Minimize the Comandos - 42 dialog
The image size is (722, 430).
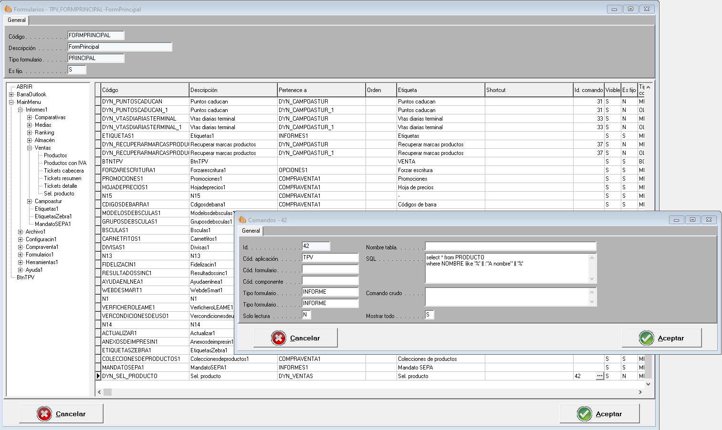pyautogui.click(x=676, y=220)
